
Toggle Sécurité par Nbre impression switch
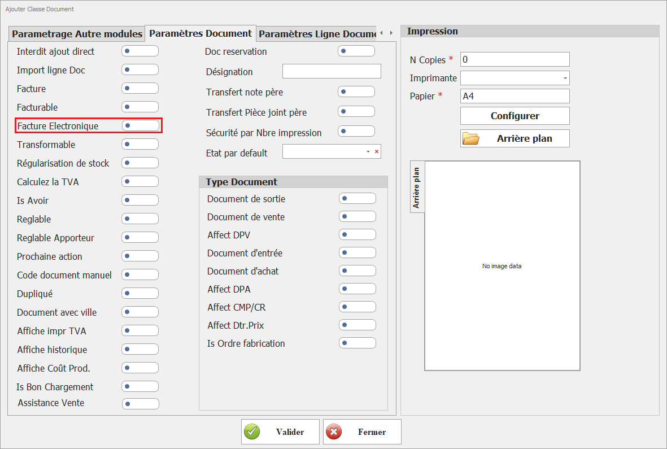pos(356,131)
